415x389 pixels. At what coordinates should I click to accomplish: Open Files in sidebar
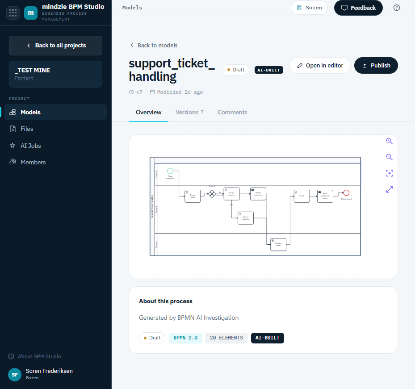pyautogui.click(x=55, y=129)
